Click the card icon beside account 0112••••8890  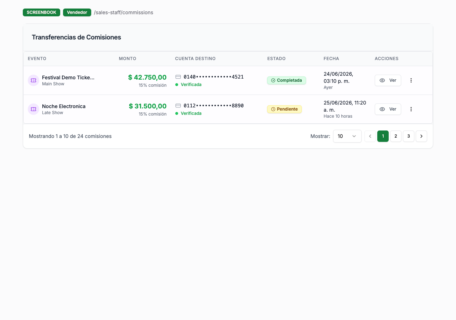(x=178, y=106)
